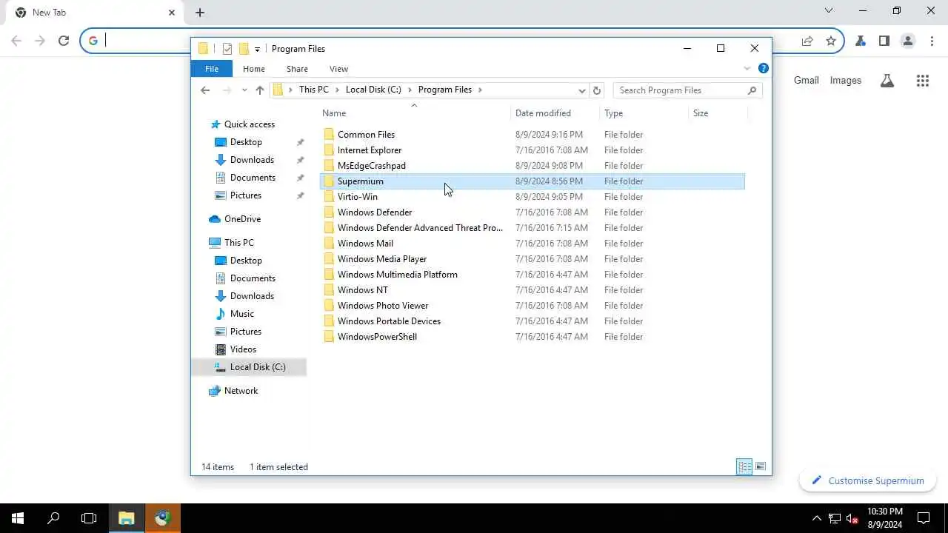The image size is (948, 533).
Task: Open the address bar history dropdown
Action: point(582,90)
